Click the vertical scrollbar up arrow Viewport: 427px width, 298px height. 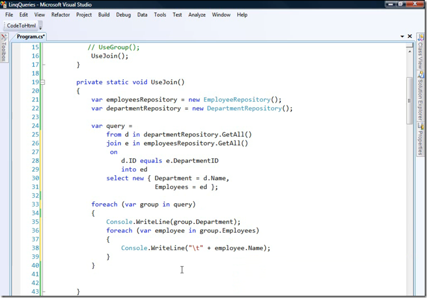click(x=410, y=51)
